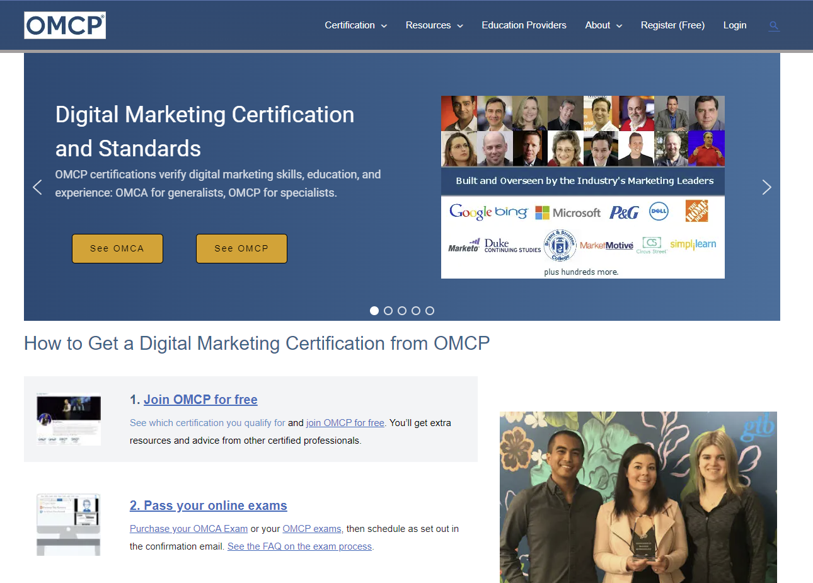The image size is (813, 583).
Task: Click the See OMCA button
Action: coord(117,248)
